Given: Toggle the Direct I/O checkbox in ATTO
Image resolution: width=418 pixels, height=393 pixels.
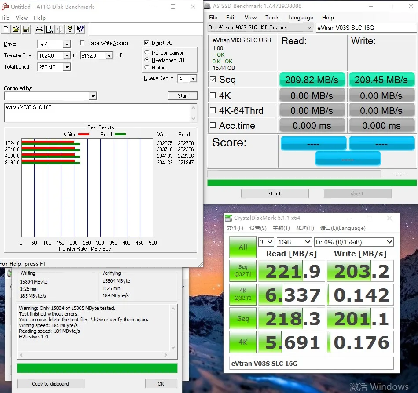Looking at the screenshot, I should click(147, 43).
